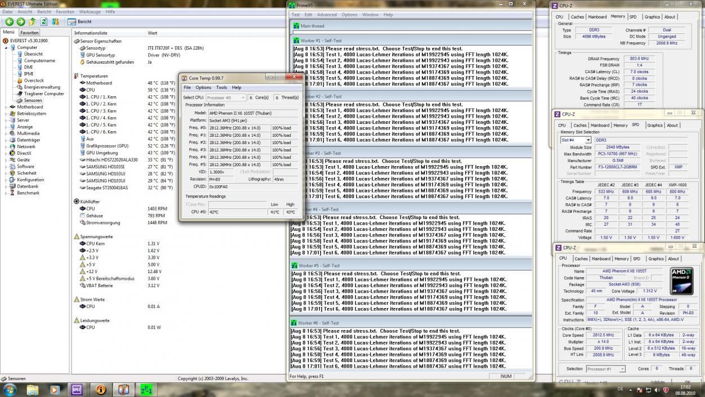This screenshot has width=705, height=397.
Task: Switch to Memory tab in bottom CPU-Z window
Action: [621, 259]
